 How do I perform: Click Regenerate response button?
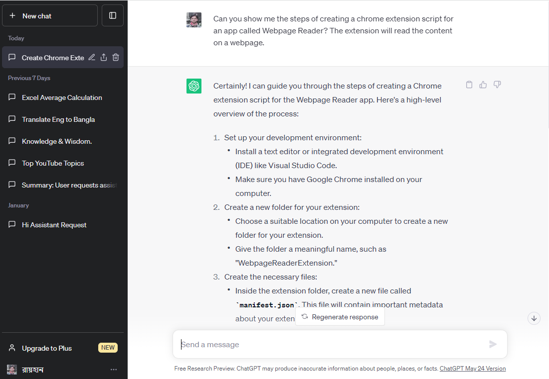click(340, 317)
